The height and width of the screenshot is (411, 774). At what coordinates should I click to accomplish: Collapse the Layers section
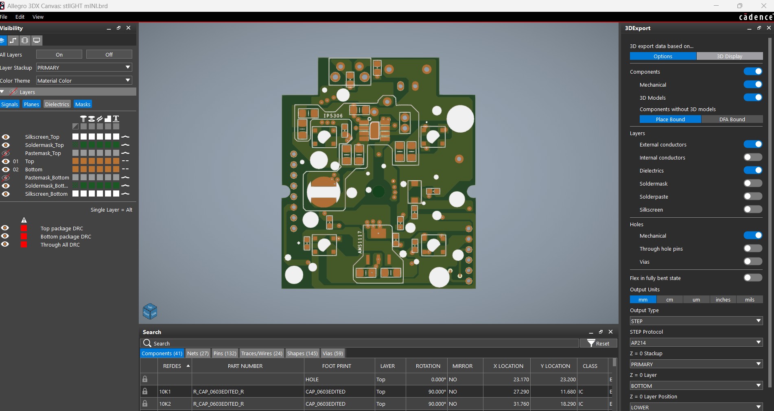pyautogui.click(x=2, y=92)
